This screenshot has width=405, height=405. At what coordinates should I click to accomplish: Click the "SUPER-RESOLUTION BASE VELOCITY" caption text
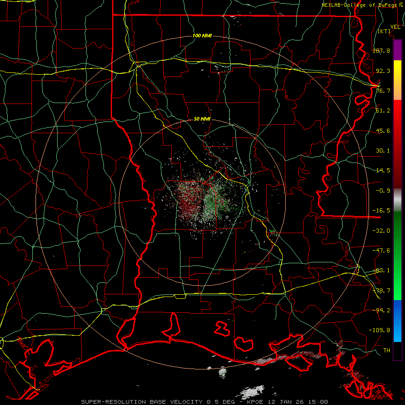coord(142,402)
